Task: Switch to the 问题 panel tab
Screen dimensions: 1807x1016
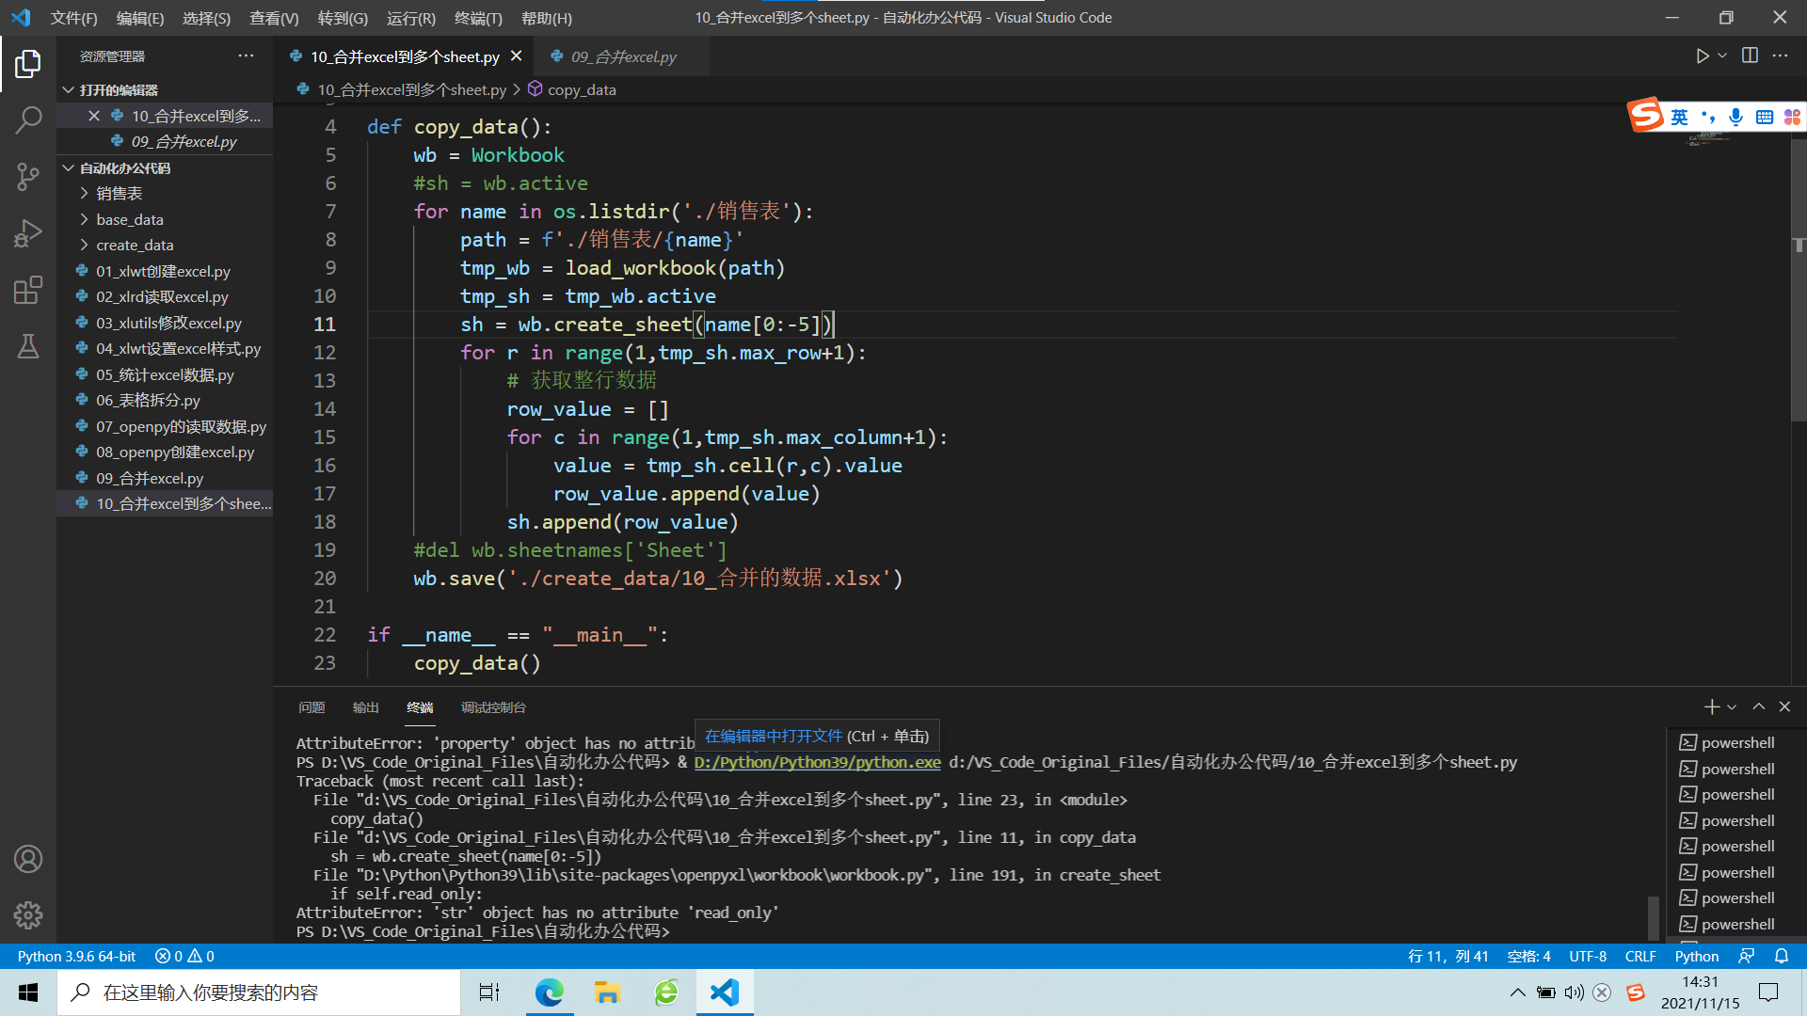Action: tap(312, 707)
